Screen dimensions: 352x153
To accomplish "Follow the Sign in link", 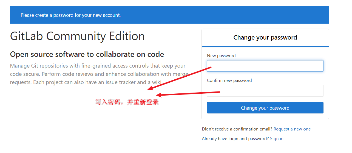I will click(x=277, y=139).
